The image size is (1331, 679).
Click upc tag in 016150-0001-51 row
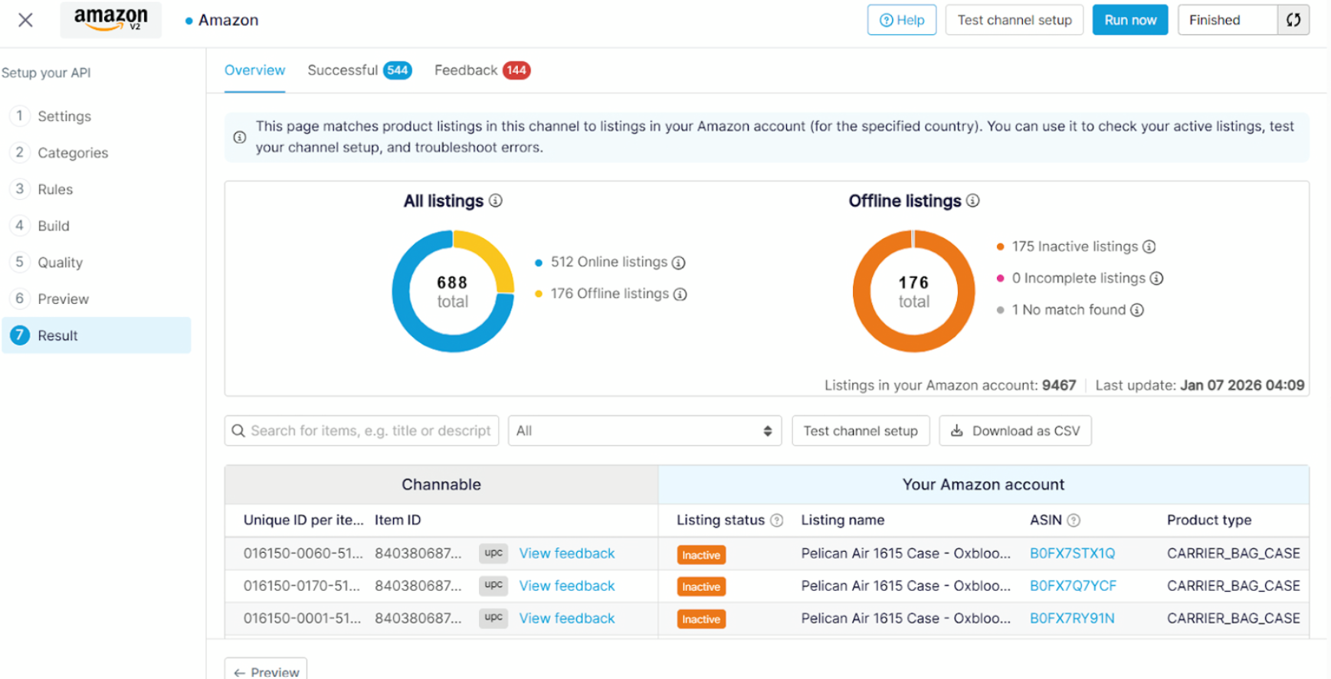click(493, 617)
